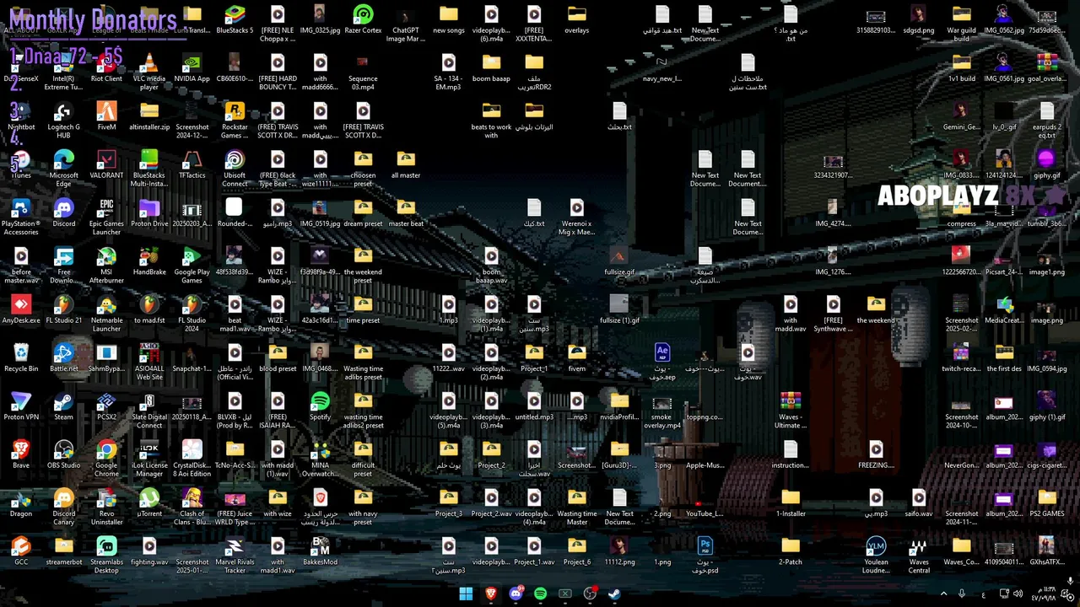Select the 'War guild build' folder
Viewport: 1080px width, 607px height.
coord(962,24)
